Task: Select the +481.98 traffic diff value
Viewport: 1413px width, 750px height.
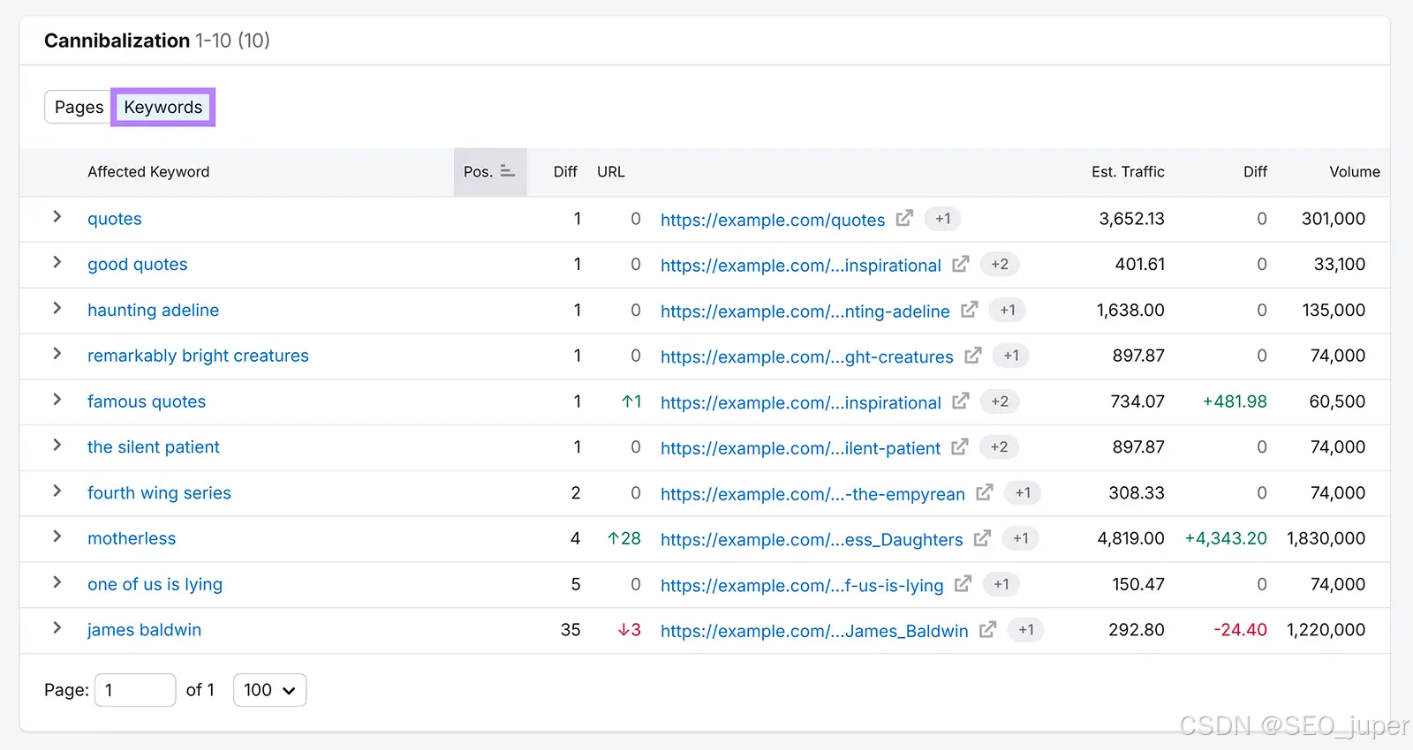Action: pos(1235,401)
